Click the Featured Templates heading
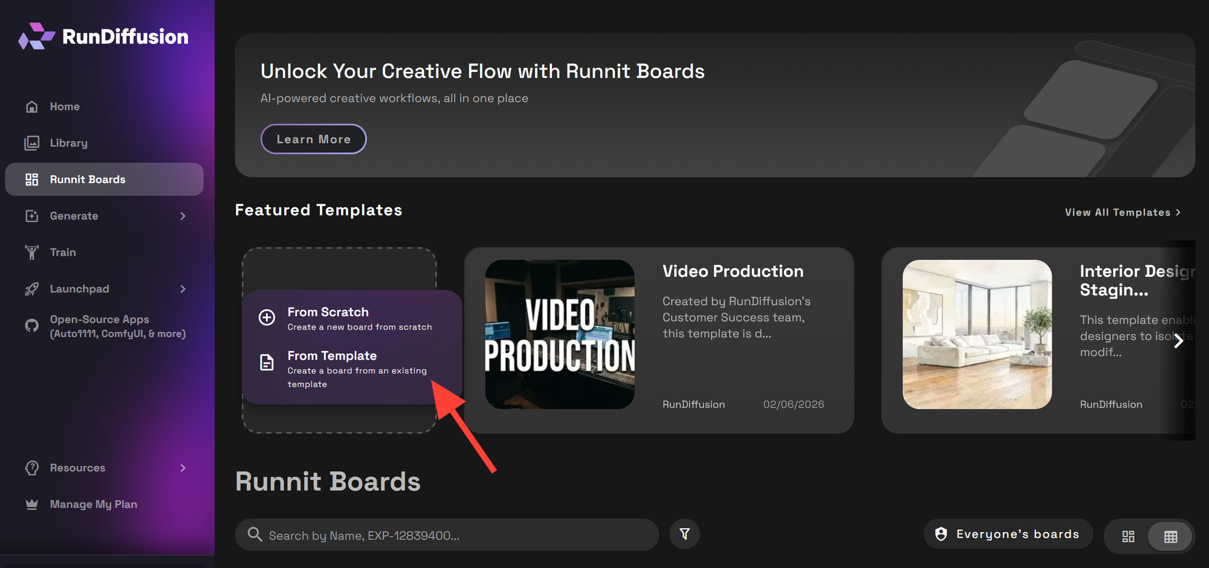The image size is (1209, 568). [x=319, y=210]
